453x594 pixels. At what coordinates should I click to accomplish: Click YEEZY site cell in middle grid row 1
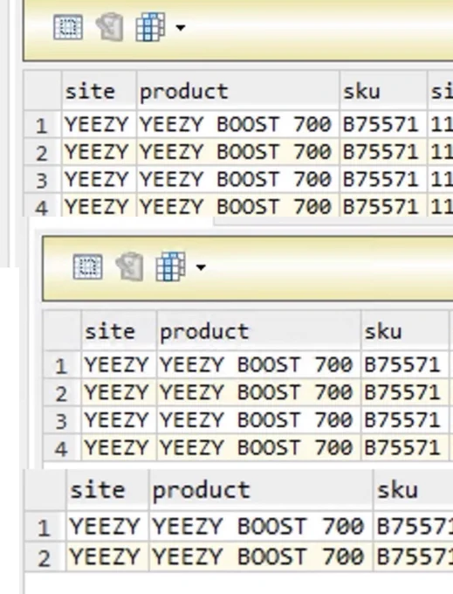119,364
